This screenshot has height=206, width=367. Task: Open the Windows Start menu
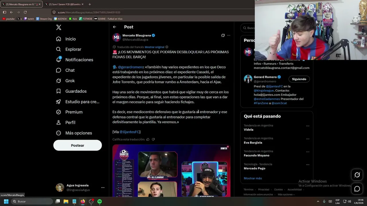pos(6,201)
